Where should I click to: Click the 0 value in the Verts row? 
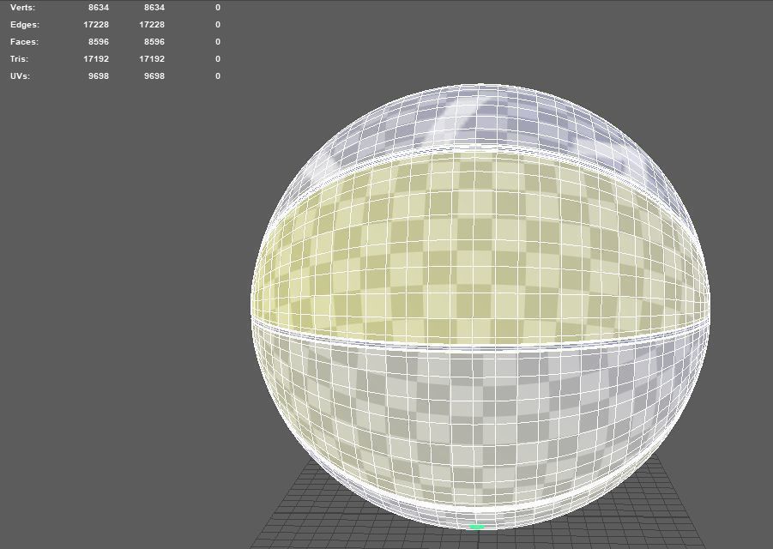click(217, 8)
